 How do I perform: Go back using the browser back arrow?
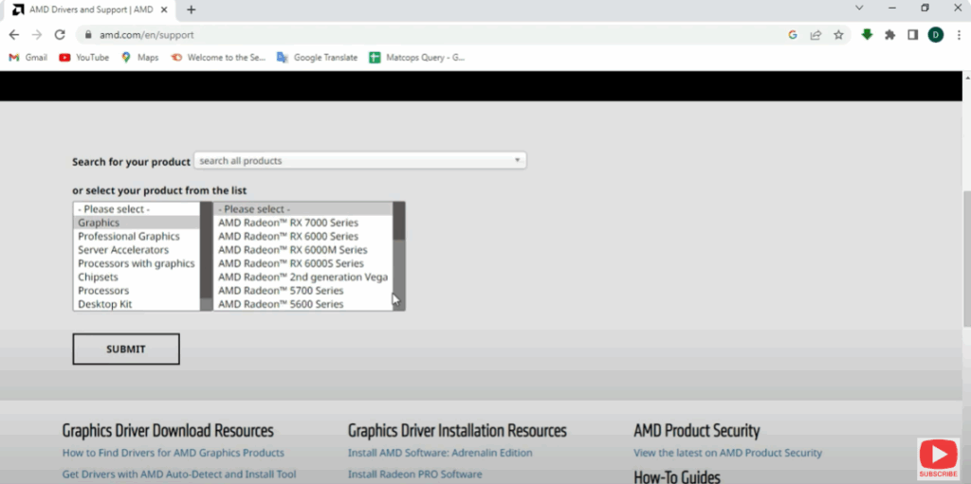[13, 35]
